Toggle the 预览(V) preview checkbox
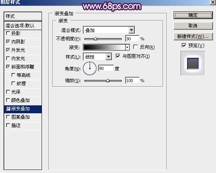Viewport: 216px width, 173px height. click(184, 45)
